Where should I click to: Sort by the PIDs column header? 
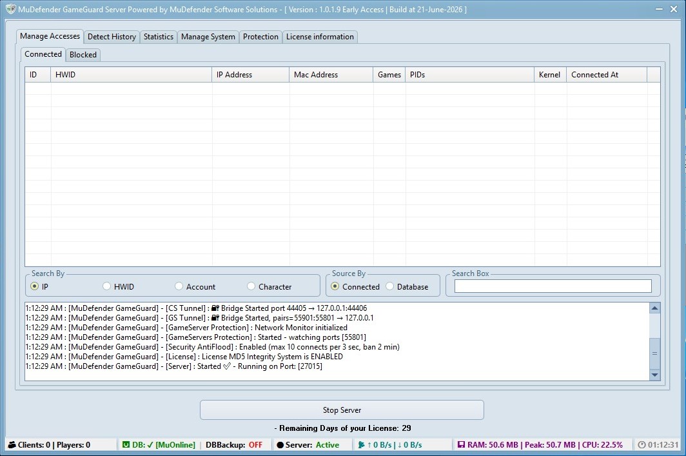point(470,75)
